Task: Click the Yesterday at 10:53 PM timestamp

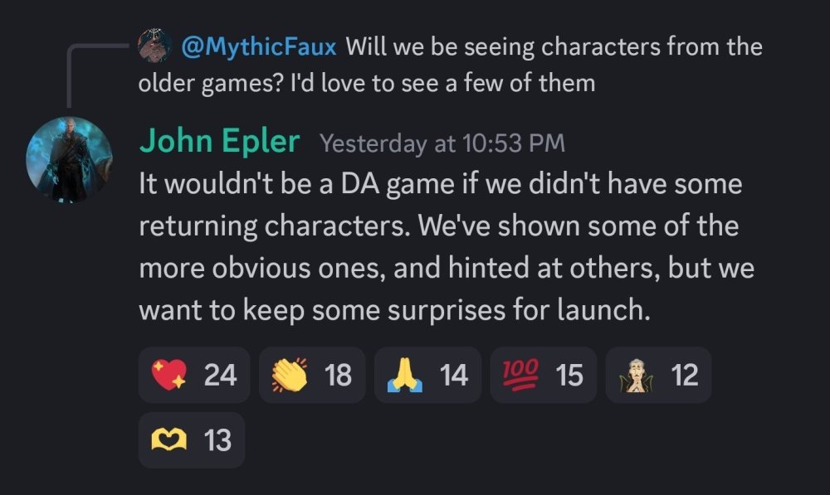Action: coord(442,143)
